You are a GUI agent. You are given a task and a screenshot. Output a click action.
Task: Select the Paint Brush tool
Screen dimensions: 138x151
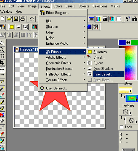coord(2,102)
